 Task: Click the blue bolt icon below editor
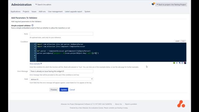point(180,63)
